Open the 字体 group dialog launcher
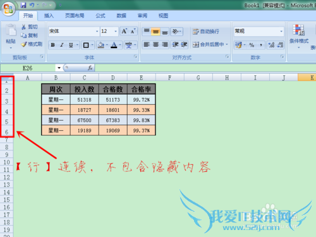This screenshot has height=237, width=316. coord(135,56)
